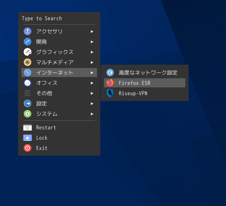Image resolution: width=226 pixels, height=206 pixels.
Task: Select the インターネット menu category
Action: 59,73
